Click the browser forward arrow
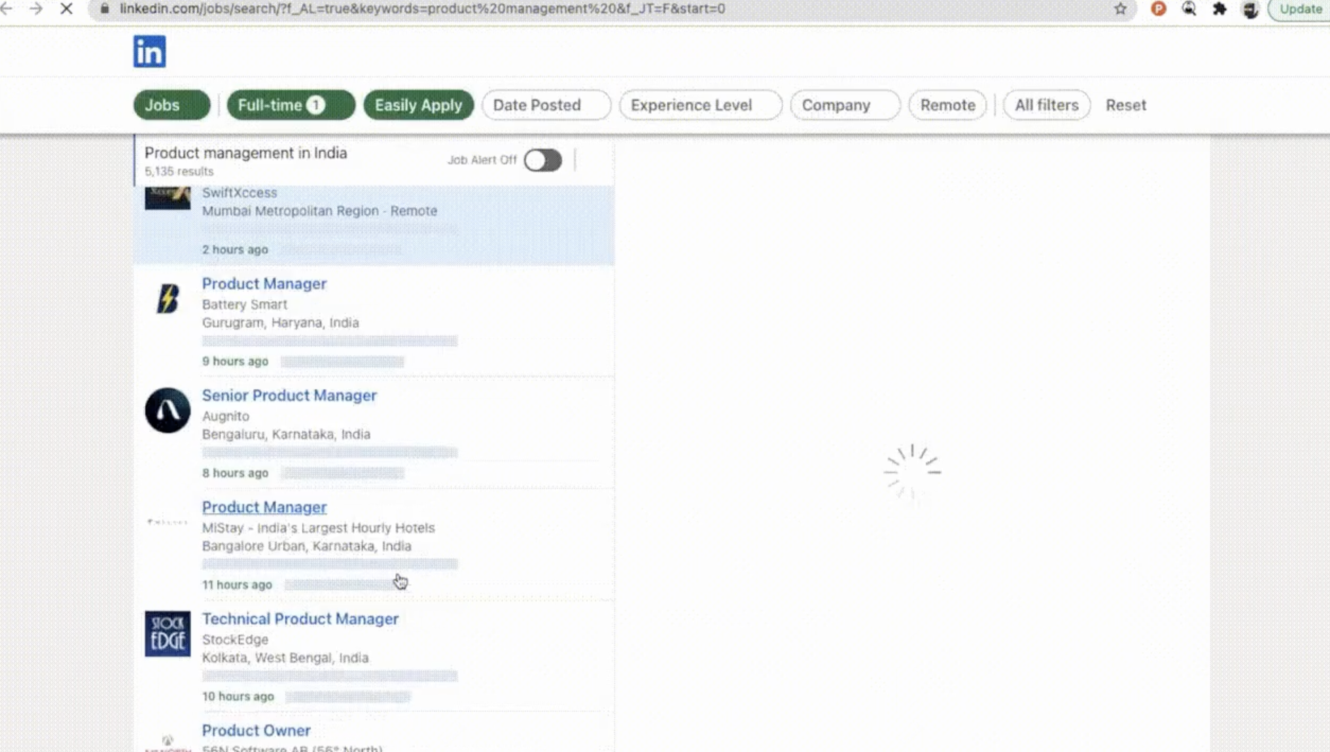The height and width of the screenshot is (752, 1330). tap(36, 8)
